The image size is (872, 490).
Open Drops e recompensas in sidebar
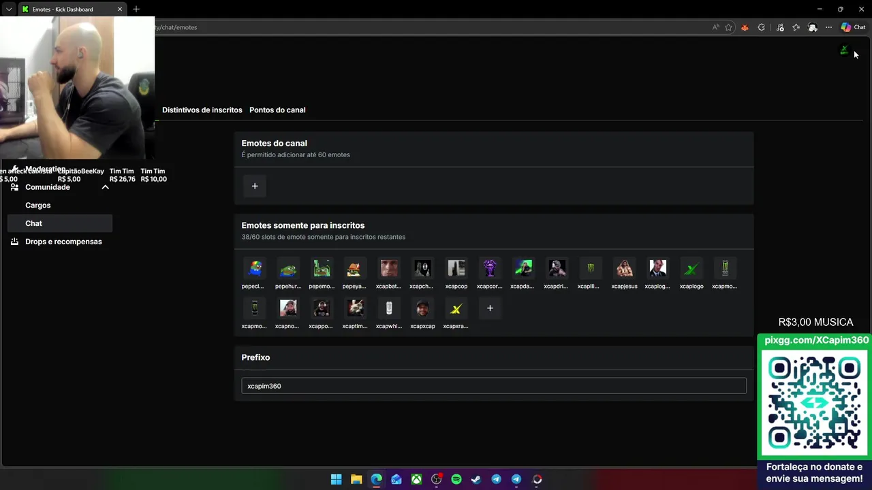coord(63,242)
